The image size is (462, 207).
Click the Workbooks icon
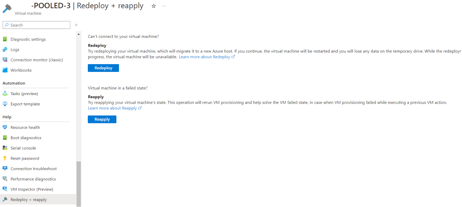click(x=5, y=70)
